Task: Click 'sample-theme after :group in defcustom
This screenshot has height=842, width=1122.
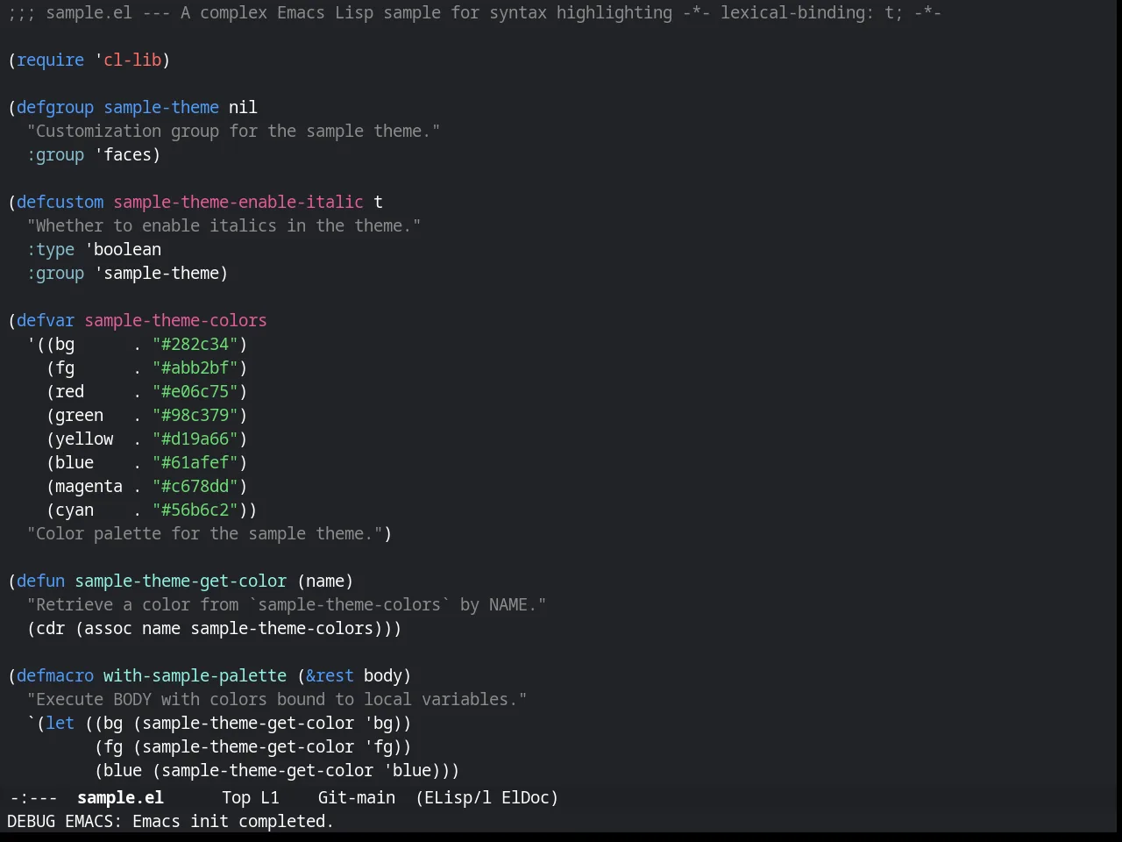Action: pos(157,273)
